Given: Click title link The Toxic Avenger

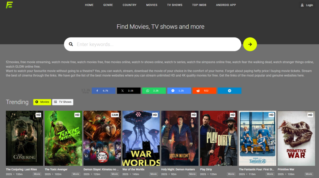Looking at the screenshot, I should [56, 169].
